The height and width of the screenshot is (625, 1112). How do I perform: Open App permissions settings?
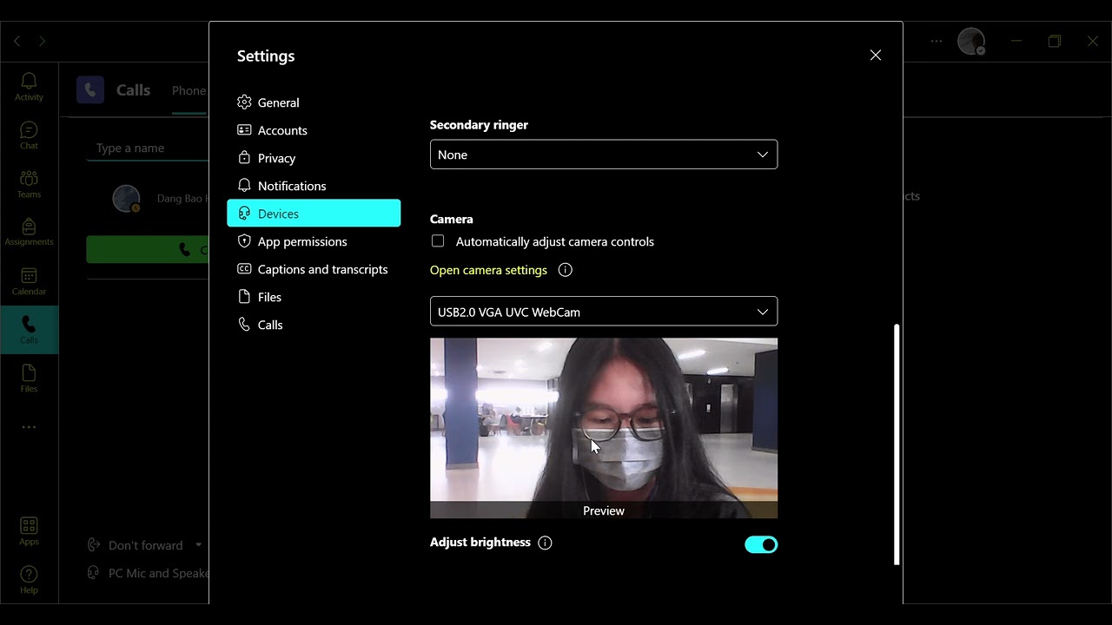tap(314, 241)
